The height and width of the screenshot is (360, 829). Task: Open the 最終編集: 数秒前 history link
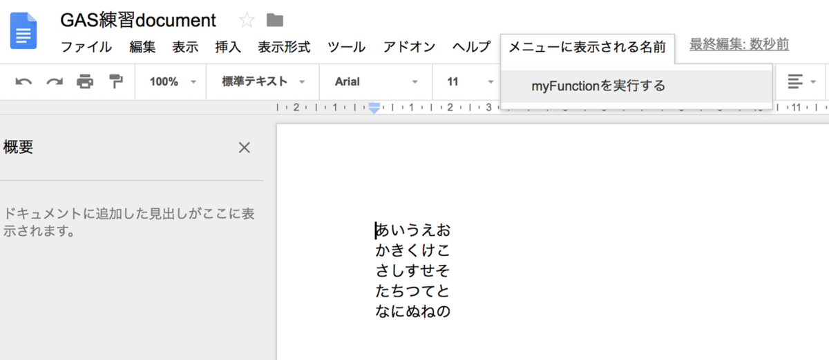click(x=739, y=45)
